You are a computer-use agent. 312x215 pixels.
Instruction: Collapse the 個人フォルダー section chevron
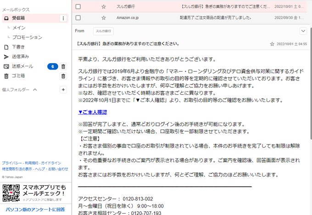35,90
